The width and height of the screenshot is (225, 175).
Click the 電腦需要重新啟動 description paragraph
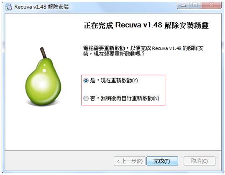(x=143, y=51)
